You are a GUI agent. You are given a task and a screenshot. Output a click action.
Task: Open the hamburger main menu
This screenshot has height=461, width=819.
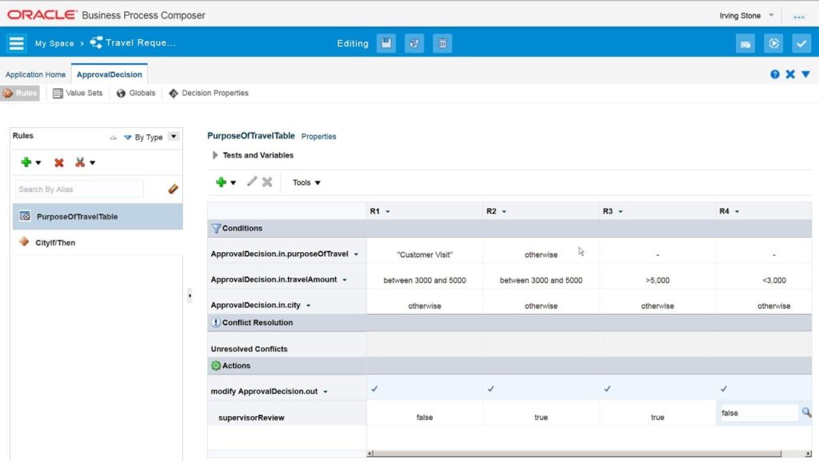[16, 43]
